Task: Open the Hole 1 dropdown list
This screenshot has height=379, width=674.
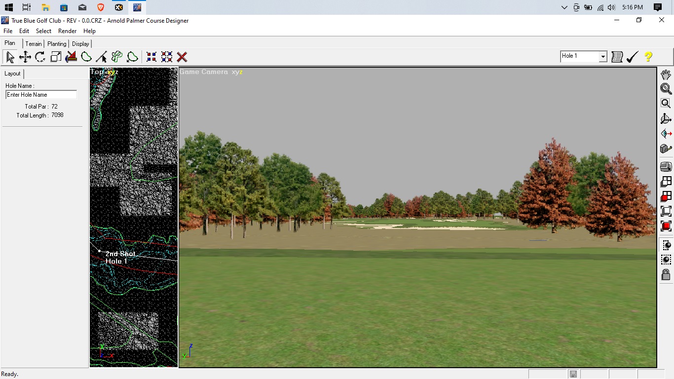Action: coord(602,57)
